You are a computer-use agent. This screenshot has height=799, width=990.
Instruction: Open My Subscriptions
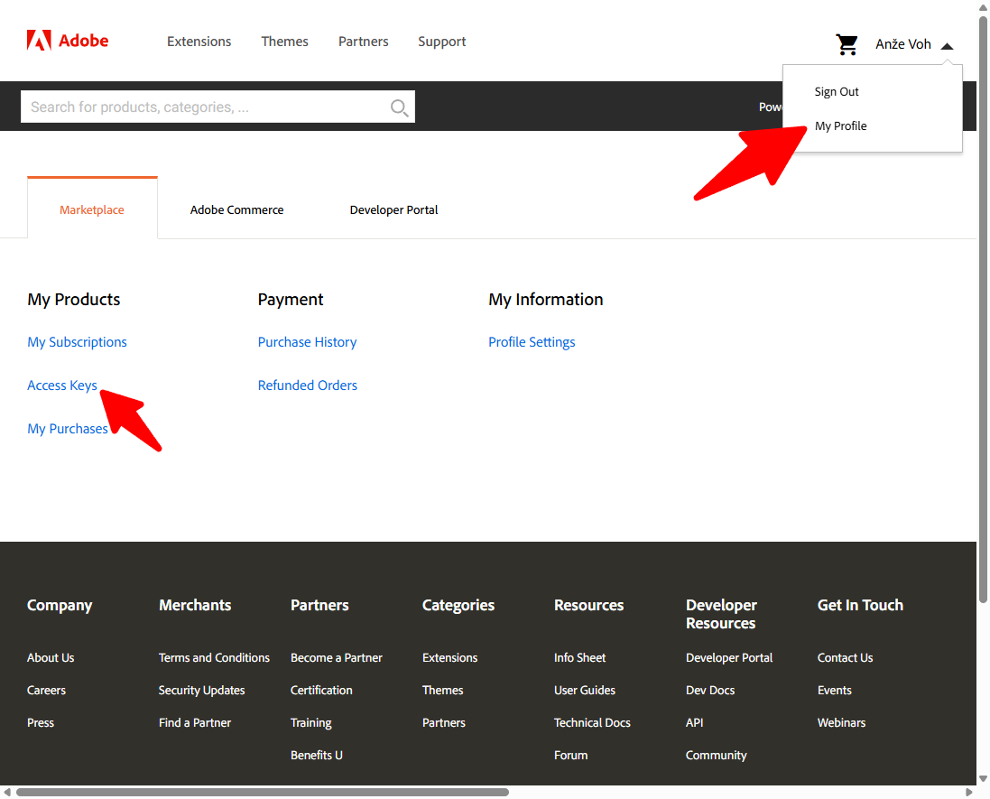point(77,341)
